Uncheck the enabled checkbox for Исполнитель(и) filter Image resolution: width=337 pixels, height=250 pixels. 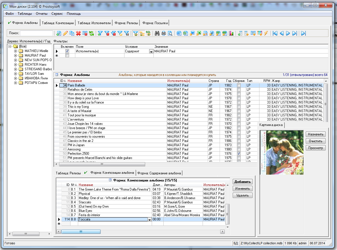[x=67, y=51]
